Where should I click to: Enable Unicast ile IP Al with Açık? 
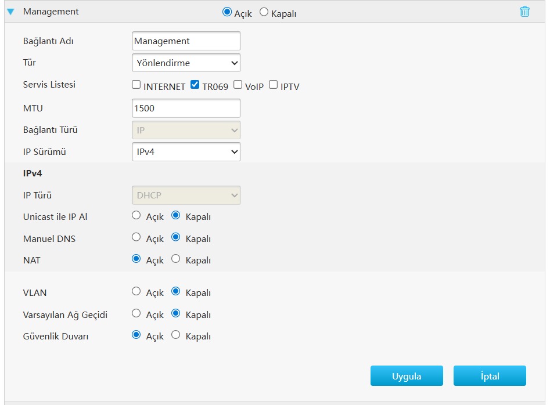click(136, 215)
